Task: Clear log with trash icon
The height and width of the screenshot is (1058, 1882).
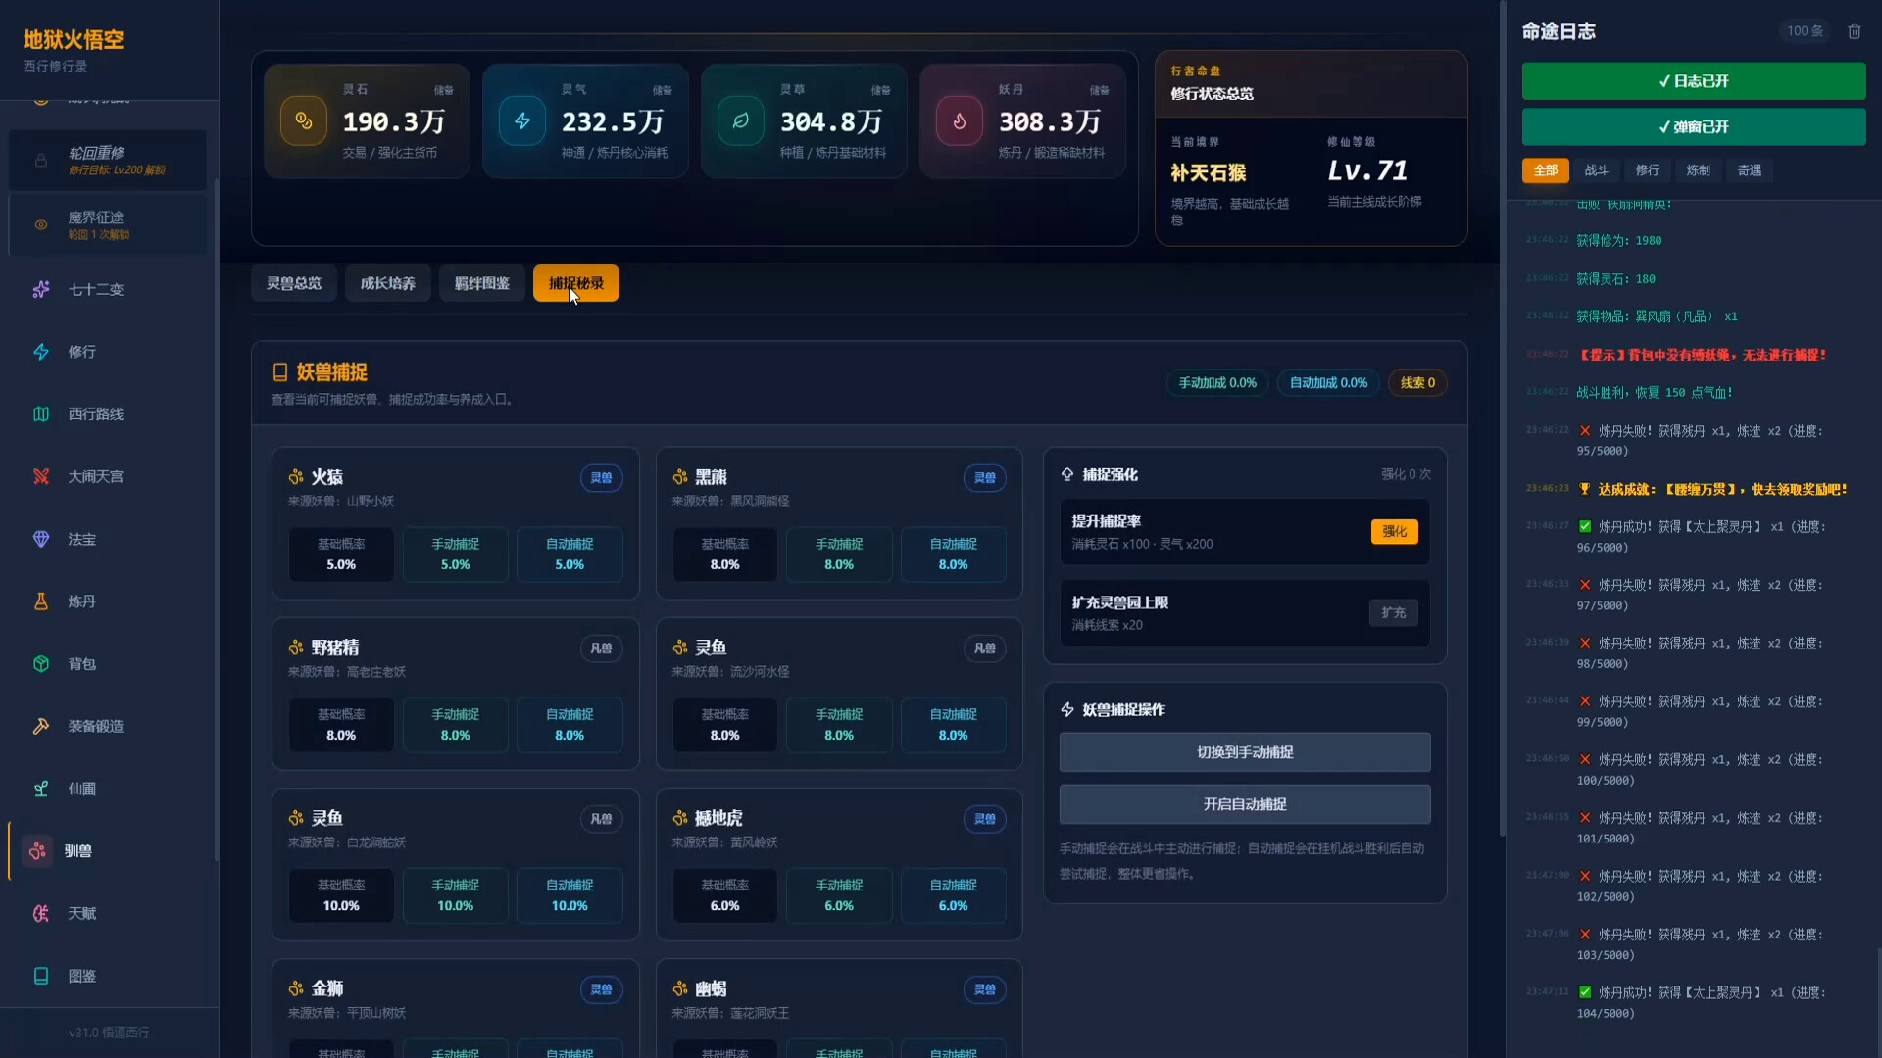Action: tap(1854, 31)
